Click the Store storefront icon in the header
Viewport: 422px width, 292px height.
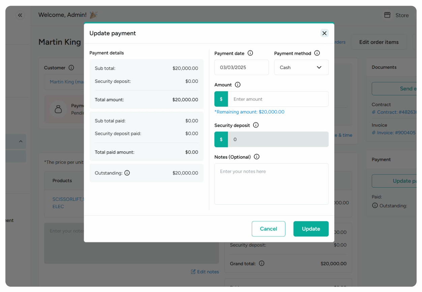[x=387, y=15]
